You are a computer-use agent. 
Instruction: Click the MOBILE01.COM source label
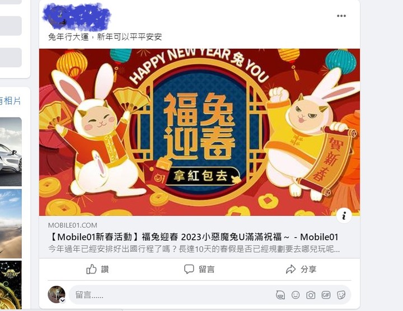pyautogui.click(x=73, y=225)
